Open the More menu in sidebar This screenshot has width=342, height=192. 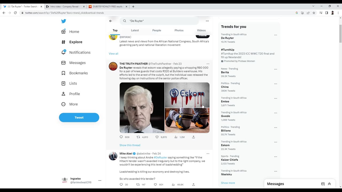point(69,104)
